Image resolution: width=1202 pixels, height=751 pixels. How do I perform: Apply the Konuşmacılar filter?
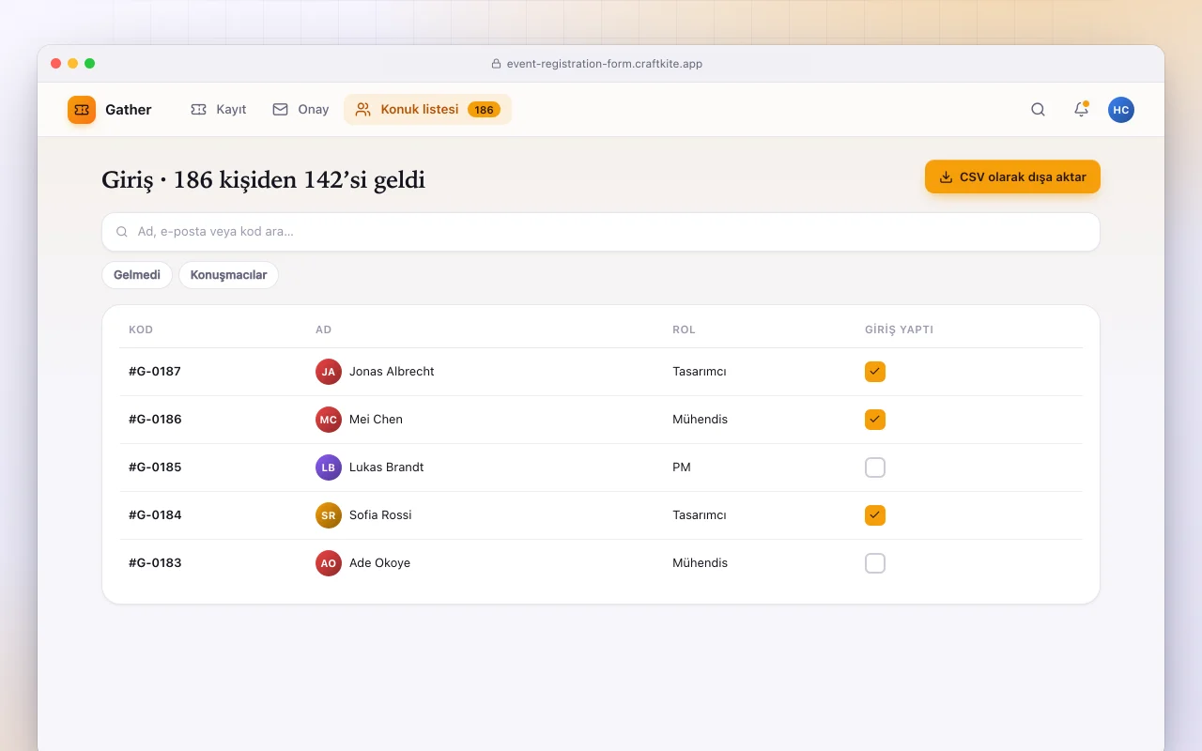point(228,275)
